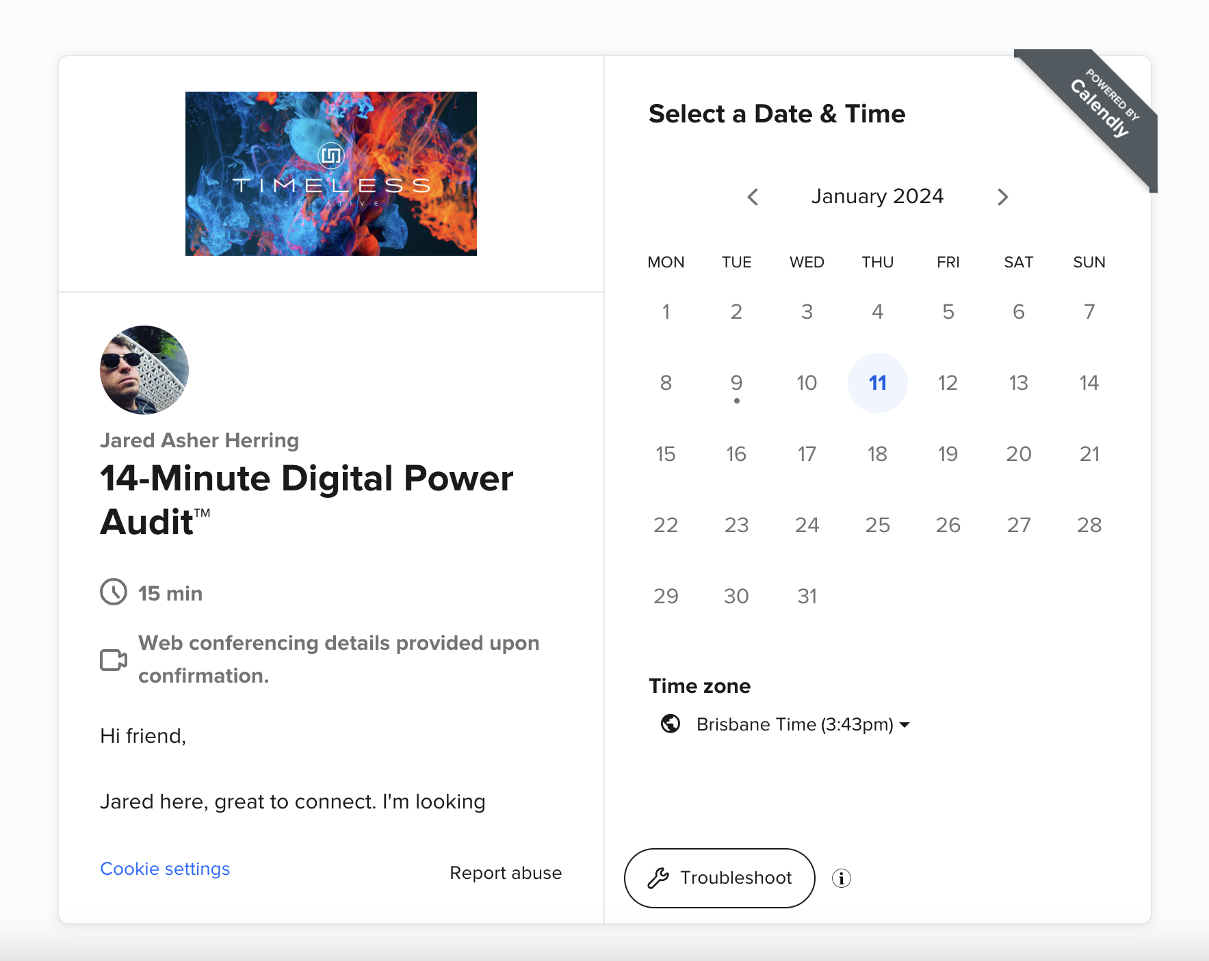Select January 5 date
Image resolution: width=1209 pixels, height=961 pixels.
coord(948,312)
